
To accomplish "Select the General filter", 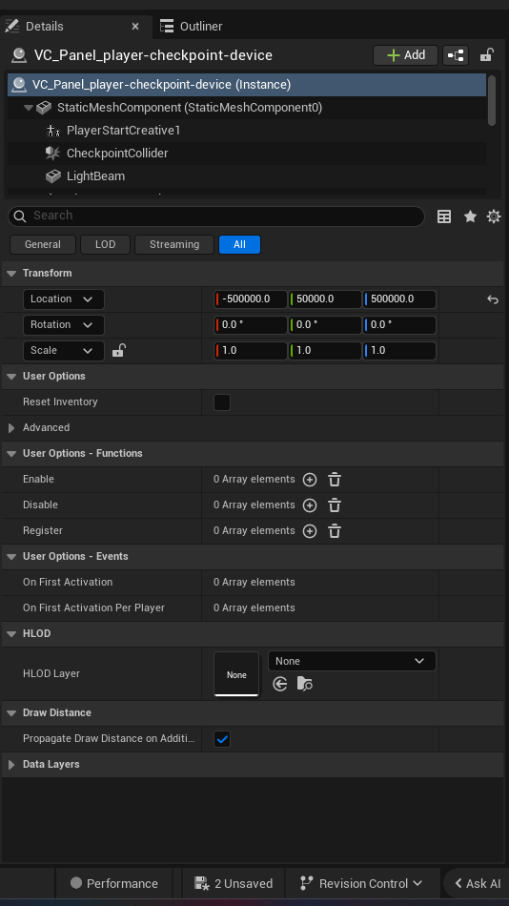I will (43, 244).
